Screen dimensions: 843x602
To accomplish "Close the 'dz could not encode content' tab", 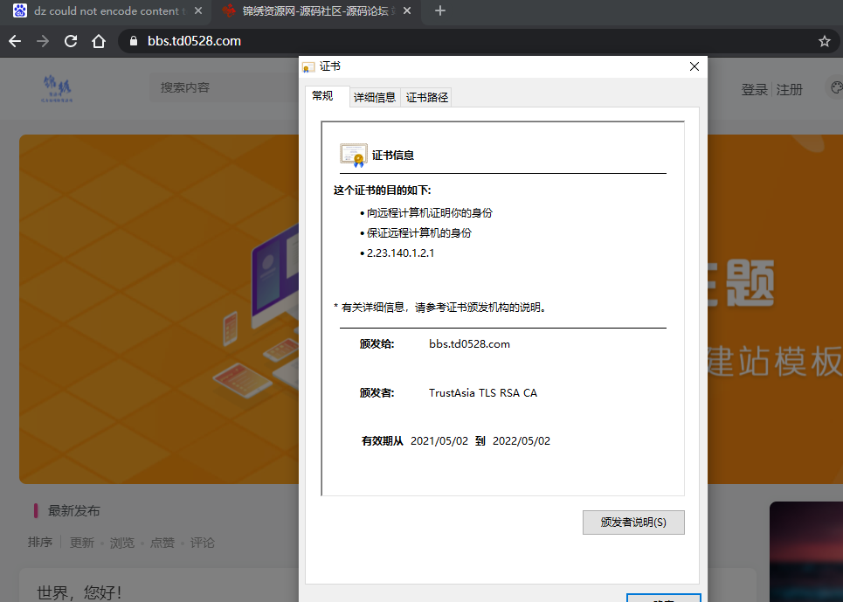I will (198, 10).
